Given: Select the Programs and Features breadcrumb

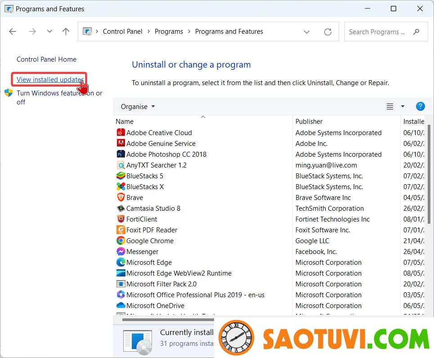Looking at the screenshot, I should (x=229, y=32).
